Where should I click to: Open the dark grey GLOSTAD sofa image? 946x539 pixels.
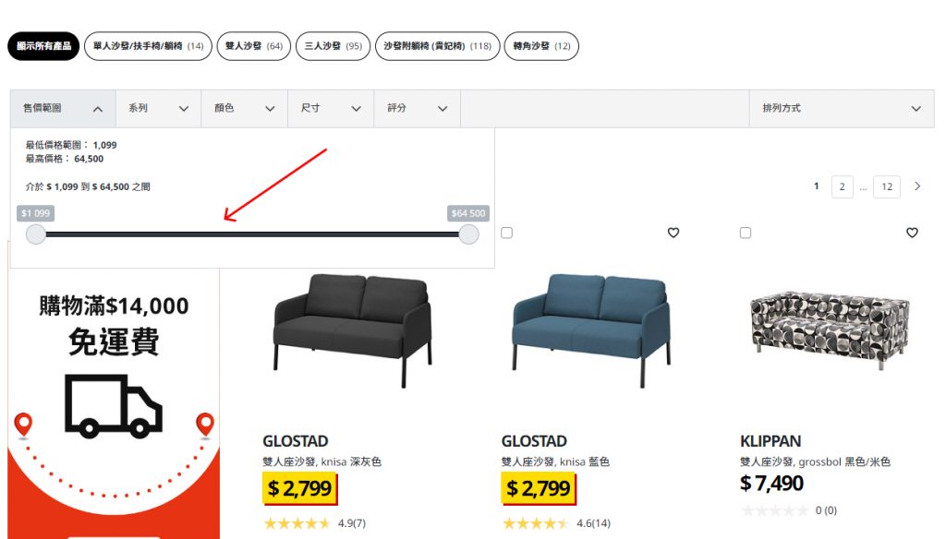(353, 329)
